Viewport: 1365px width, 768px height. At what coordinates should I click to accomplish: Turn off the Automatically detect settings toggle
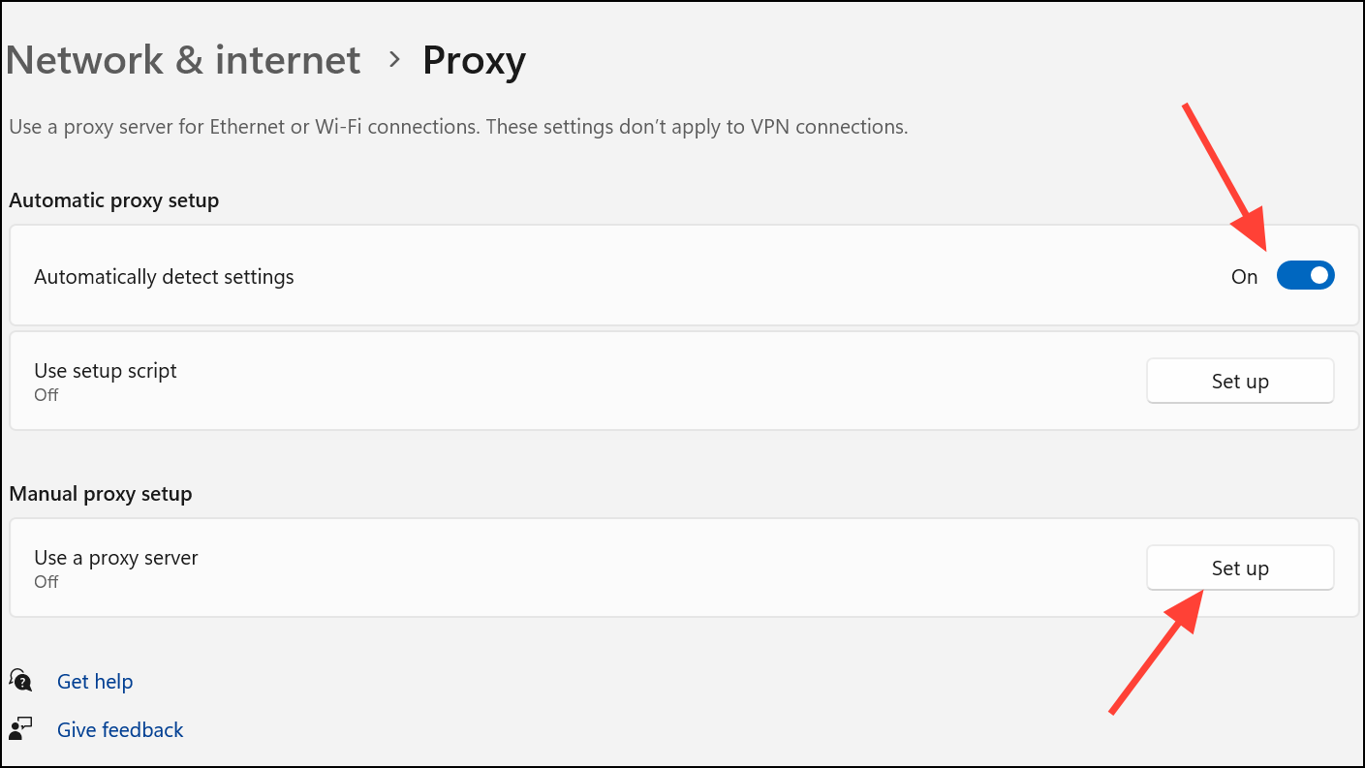[1305, 276]
